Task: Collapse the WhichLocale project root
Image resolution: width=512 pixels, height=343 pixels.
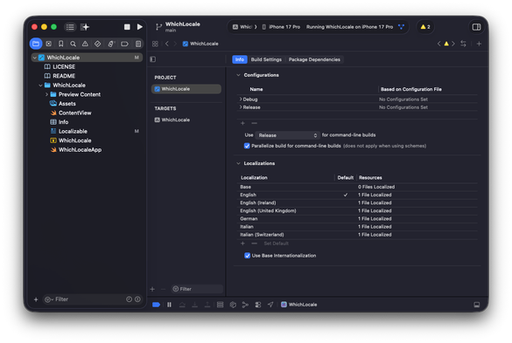Action: coord(35,58)
